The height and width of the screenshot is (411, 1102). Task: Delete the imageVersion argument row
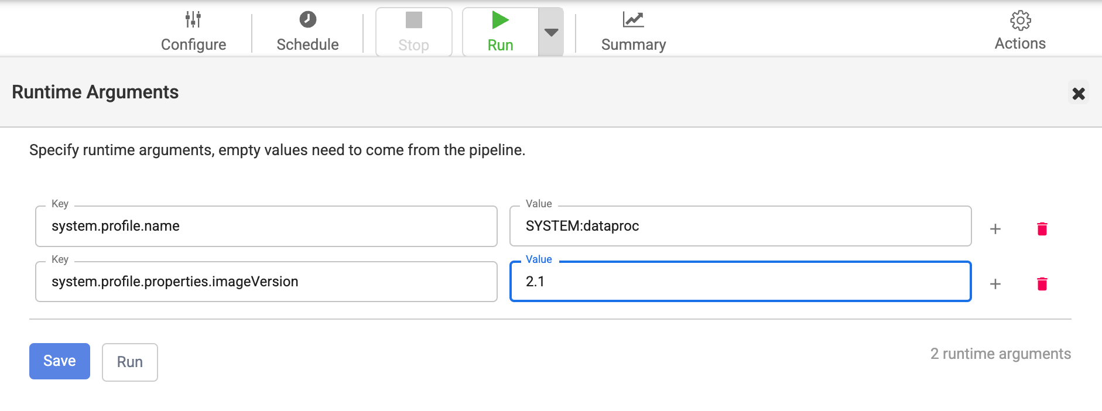(1042, 284)
